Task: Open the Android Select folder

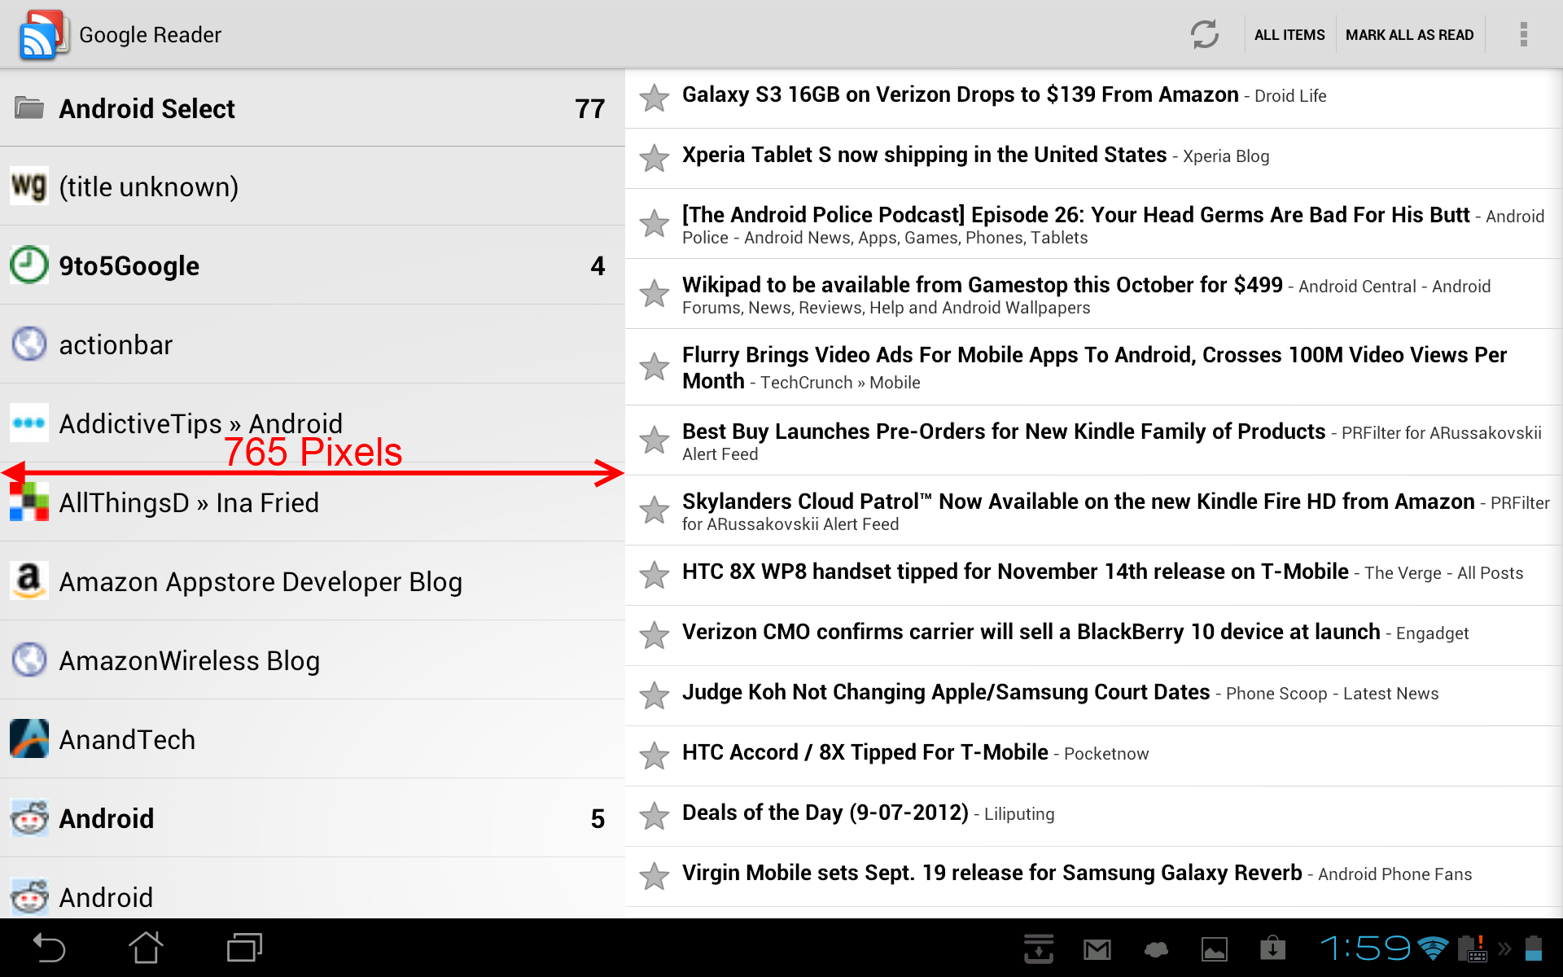Action: click(x=313, y=108)
